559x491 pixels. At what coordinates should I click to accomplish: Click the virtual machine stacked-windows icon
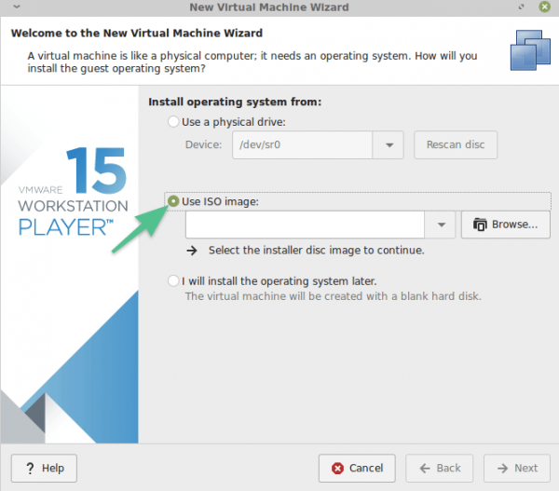coord(530,50)
